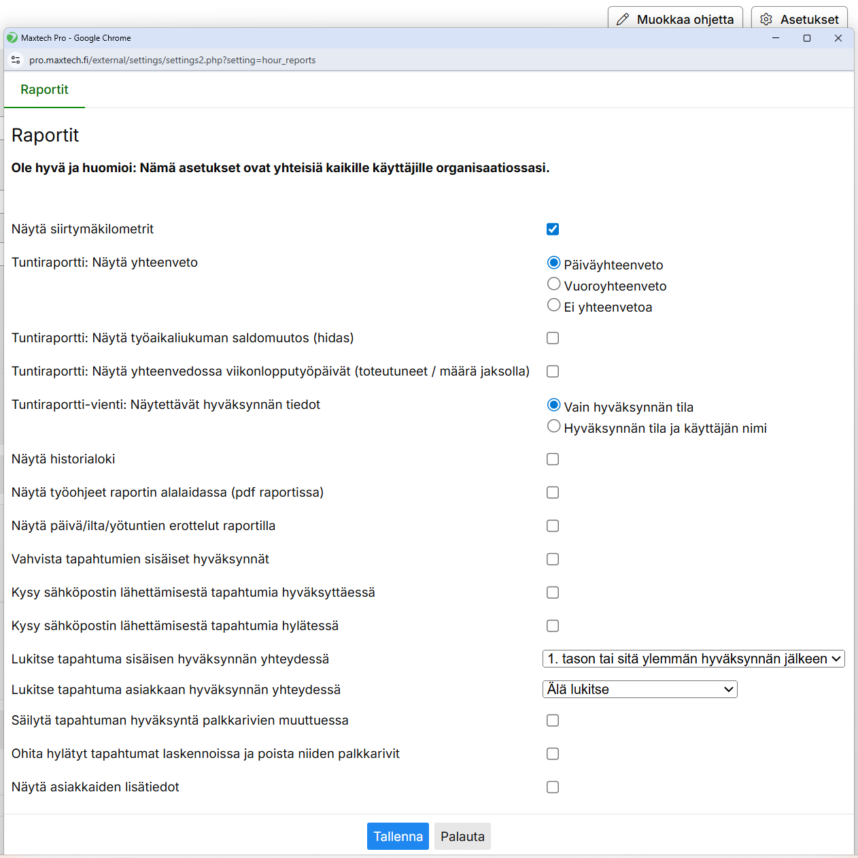
Task: Tick the Näytä asiakkaiden lisätiedot checkbox
Action: pyautogui.click(x=553, y=787)
